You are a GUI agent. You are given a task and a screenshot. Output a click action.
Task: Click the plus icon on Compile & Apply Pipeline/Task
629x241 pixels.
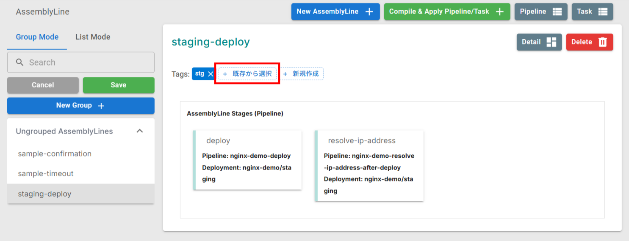tap(500, 12)
